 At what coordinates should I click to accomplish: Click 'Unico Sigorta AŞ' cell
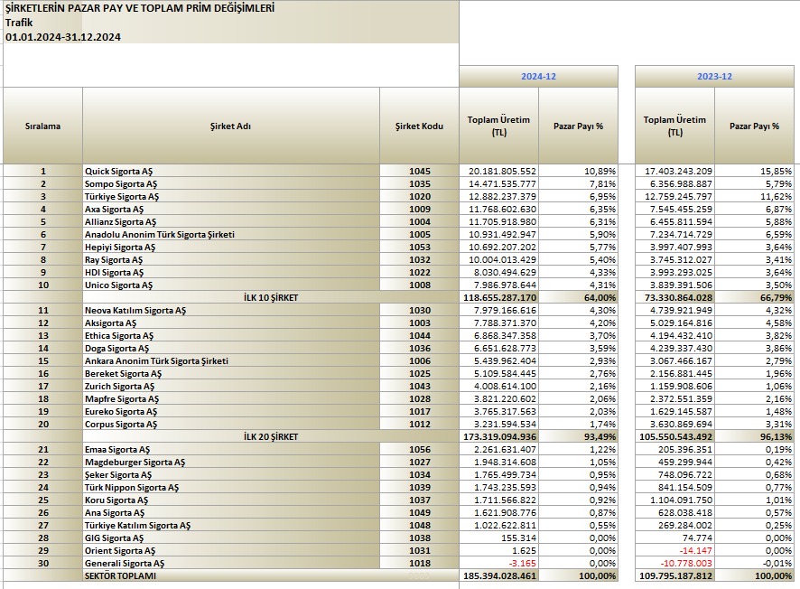coord(230,285)
